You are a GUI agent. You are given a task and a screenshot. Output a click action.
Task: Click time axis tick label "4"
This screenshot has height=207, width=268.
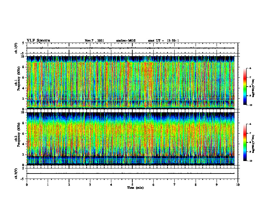coord(111,185)
